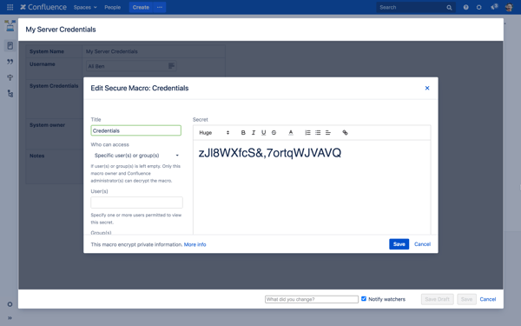Click the page editor Save button

(x=466, y=299)
